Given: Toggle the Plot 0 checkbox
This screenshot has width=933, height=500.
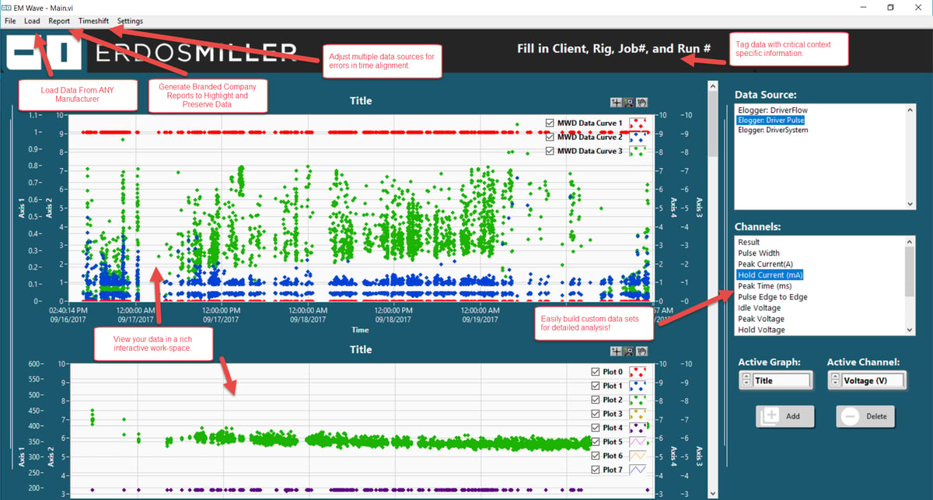Looking at the screenshot, I should [596, 372].
